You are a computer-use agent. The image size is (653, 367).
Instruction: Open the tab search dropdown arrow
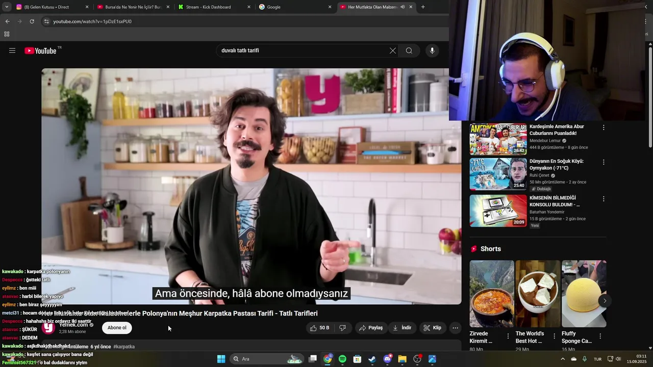tap(7, 7)
